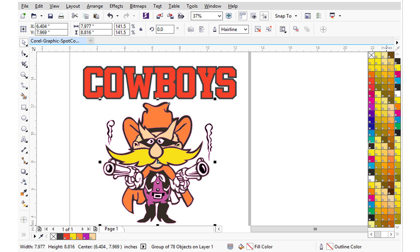The width and height of the screenshot is (420, 252).
Task: Open the Arrange menu
Action: click(x=94, y=6)
